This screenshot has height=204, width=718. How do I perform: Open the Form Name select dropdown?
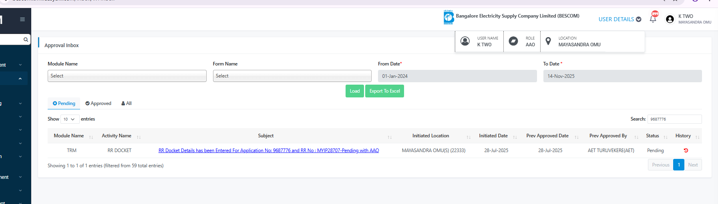[292, 76]
